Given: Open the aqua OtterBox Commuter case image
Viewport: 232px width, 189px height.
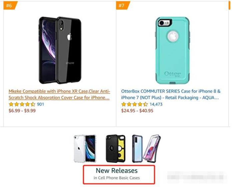Looking at the screenshot, I should point(172,50).
